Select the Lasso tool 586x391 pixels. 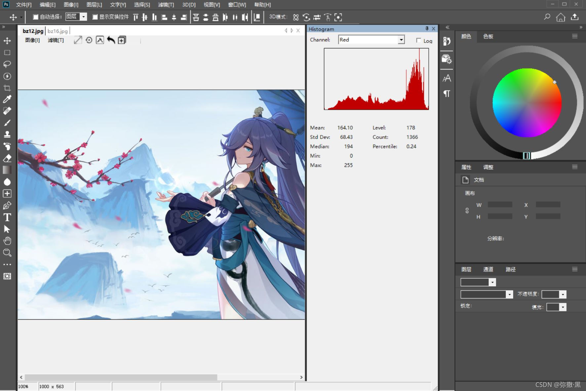click(7, 64)
